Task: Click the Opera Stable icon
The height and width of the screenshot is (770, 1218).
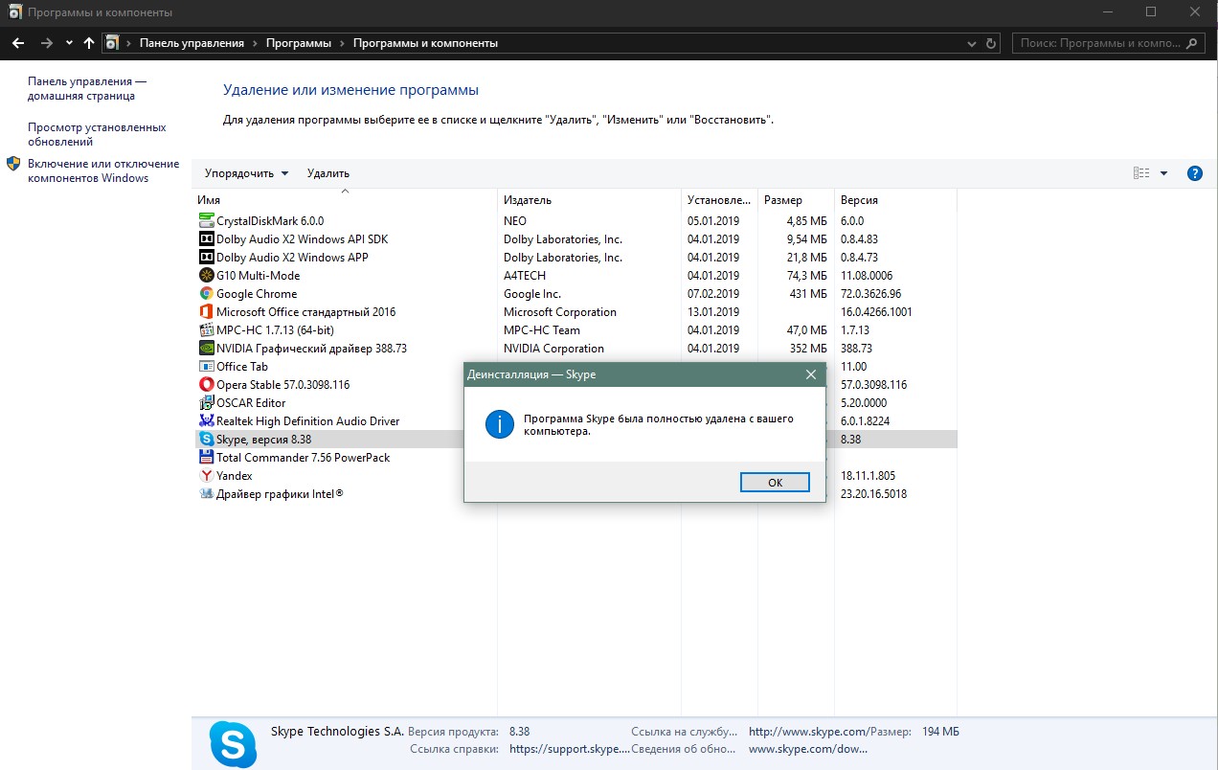Action: pos(206,385)
